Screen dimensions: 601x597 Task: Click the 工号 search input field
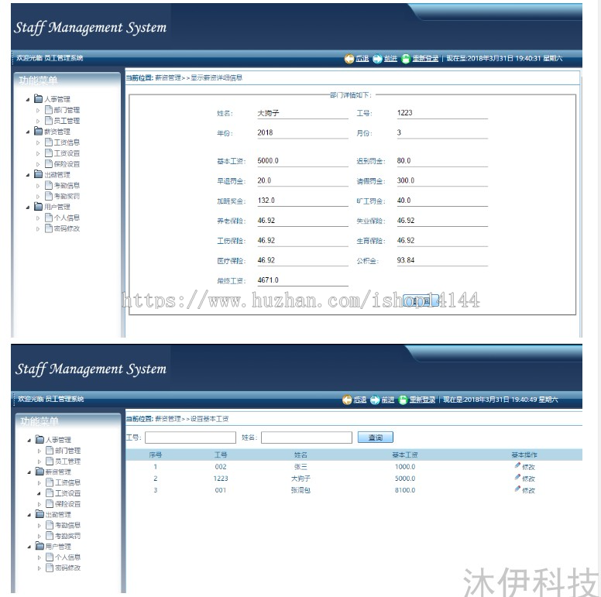point(191,437)
